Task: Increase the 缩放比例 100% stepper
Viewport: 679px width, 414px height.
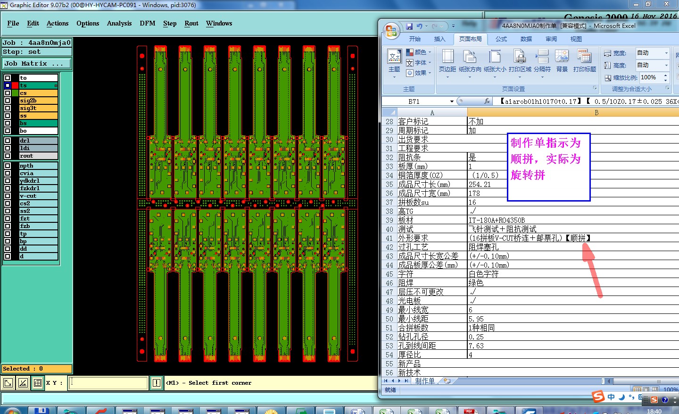Action: coord(665,75)
